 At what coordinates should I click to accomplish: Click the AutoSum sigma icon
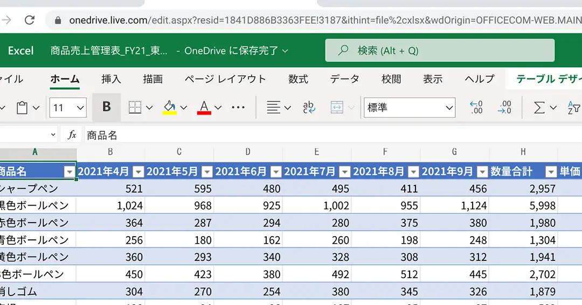539,108
